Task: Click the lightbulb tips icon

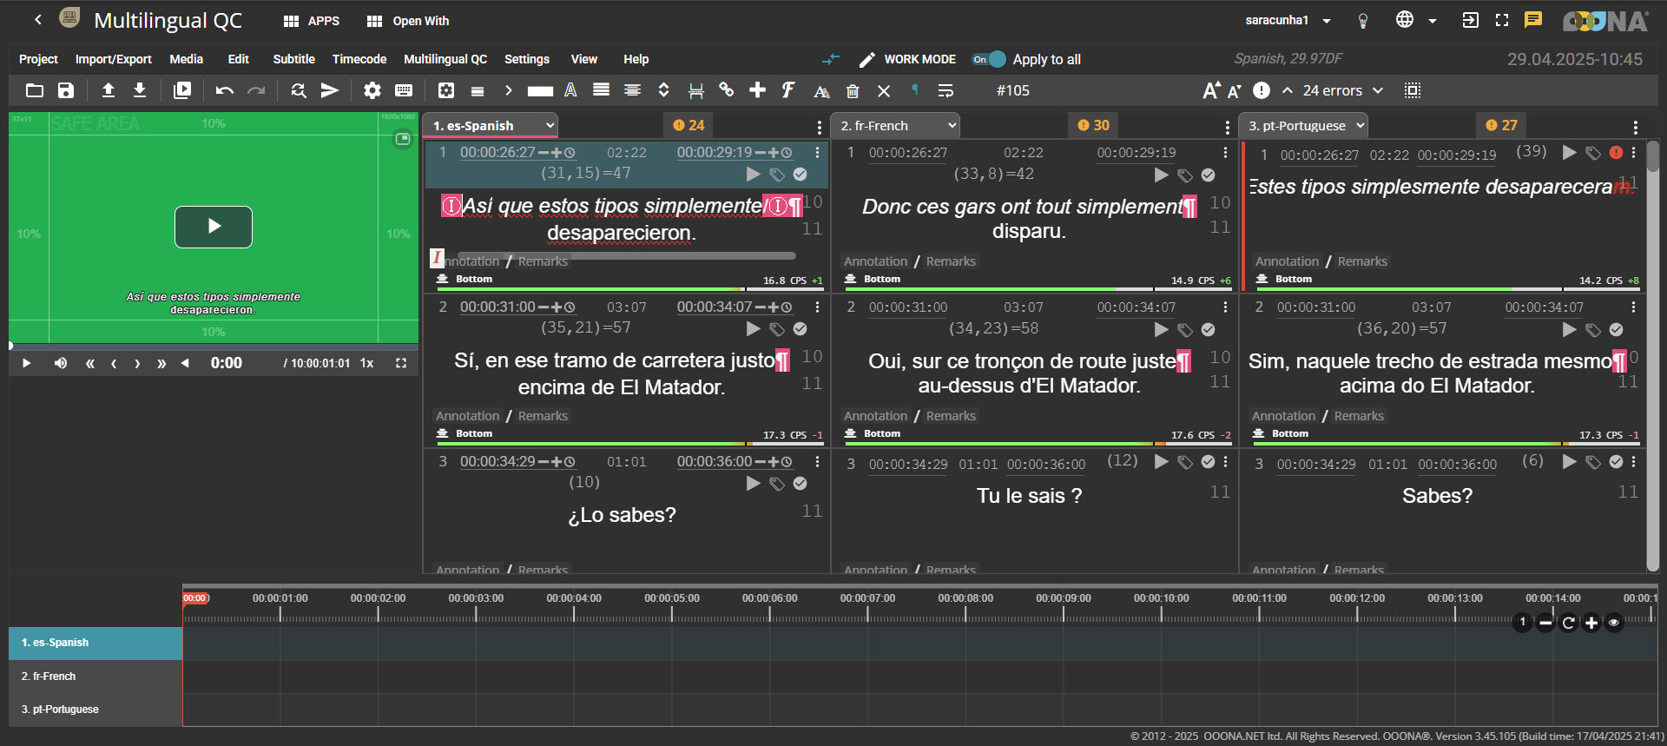Action: (1363, 21)
